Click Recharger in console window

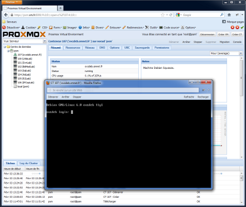[x=203, y=97]
